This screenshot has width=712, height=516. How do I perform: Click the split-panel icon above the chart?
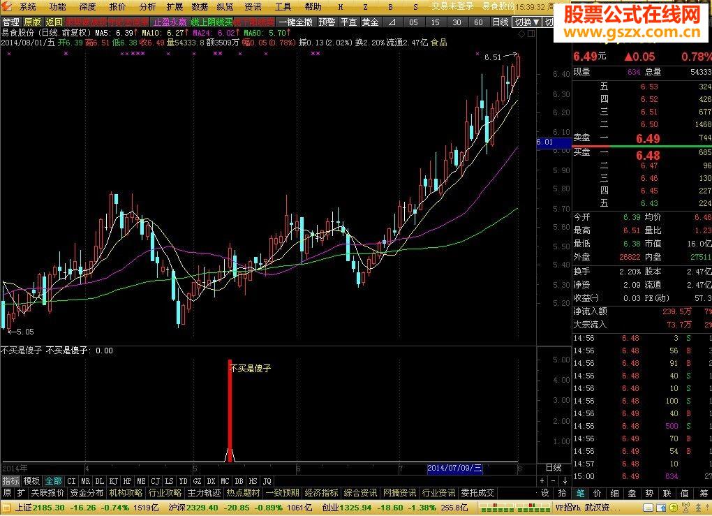(531, 34)
